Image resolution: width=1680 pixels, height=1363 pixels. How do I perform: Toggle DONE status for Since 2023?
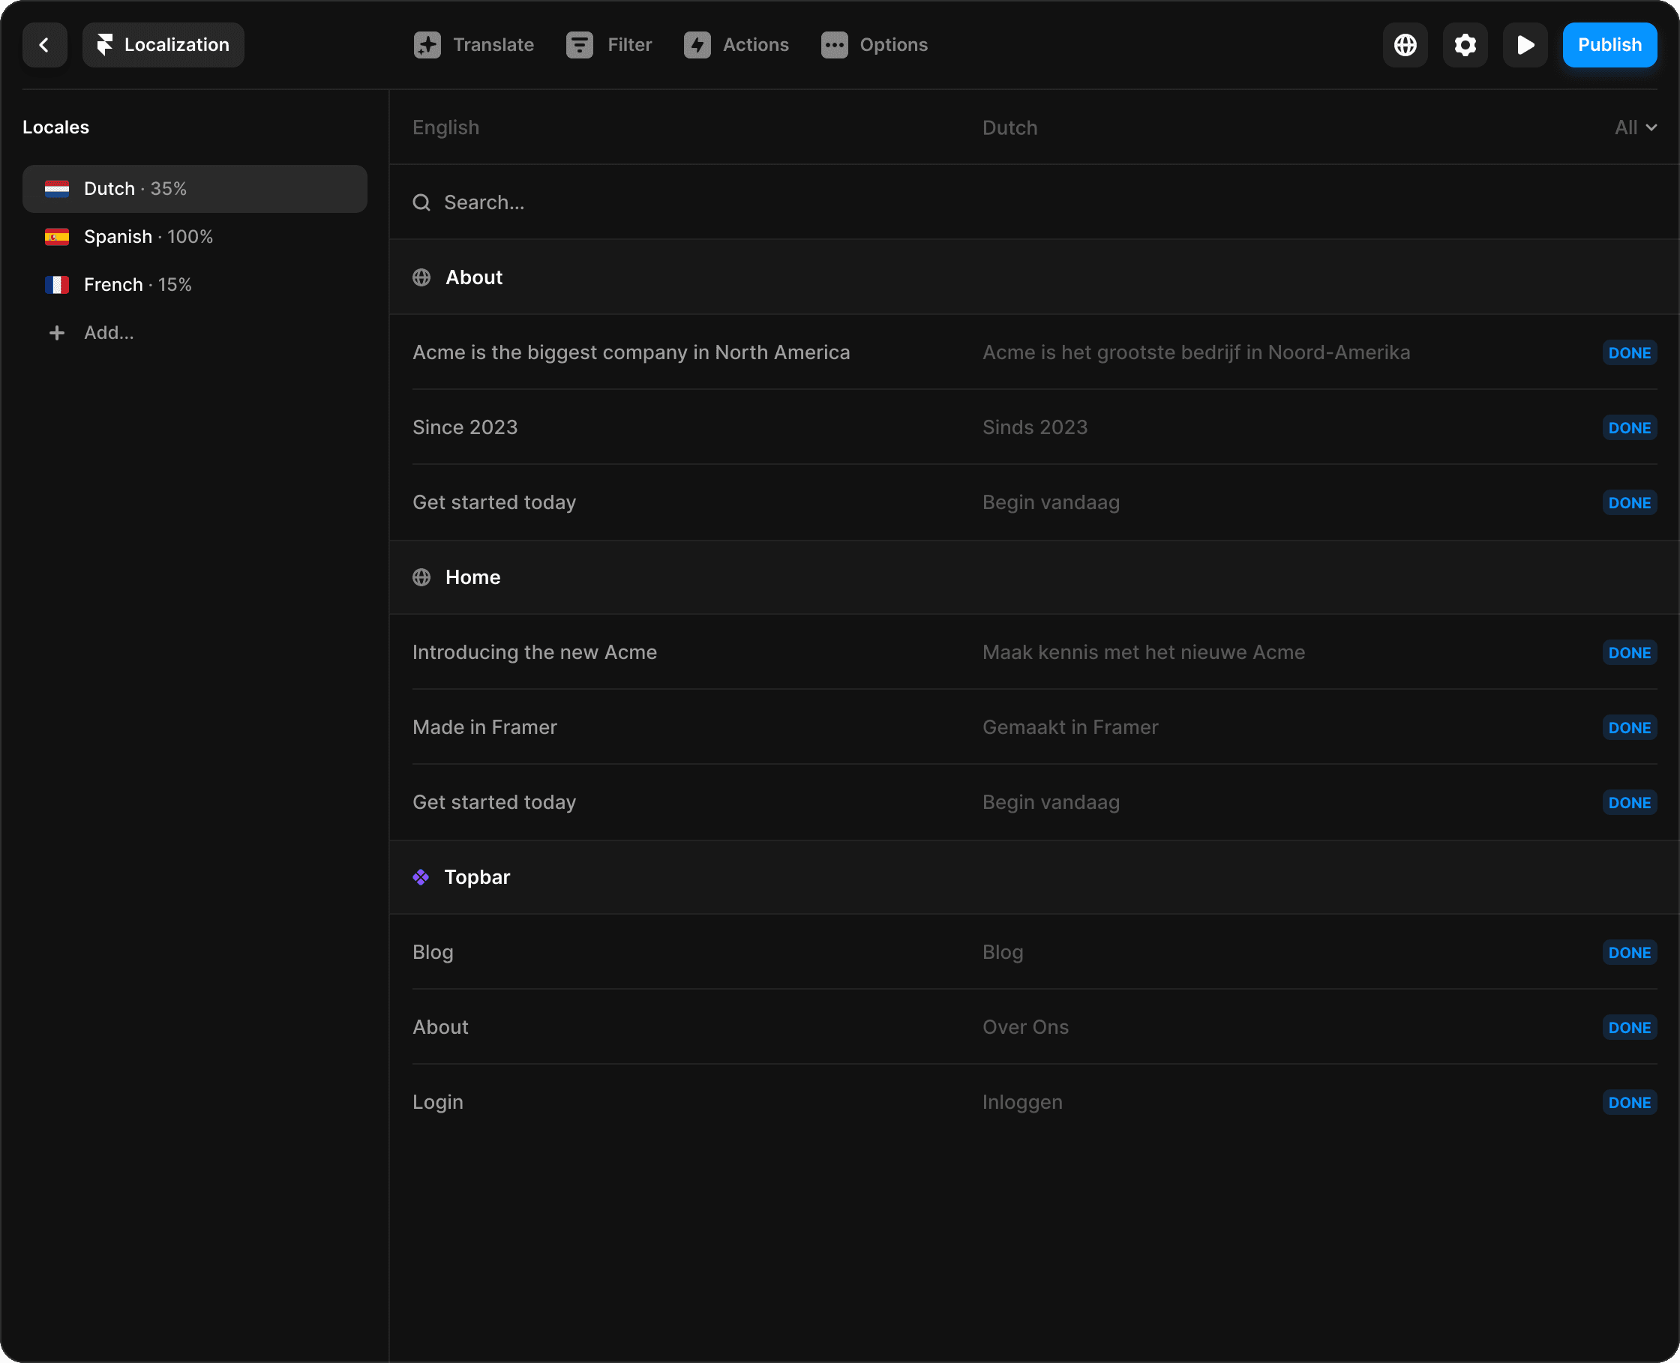click(x=1629, y=428)
